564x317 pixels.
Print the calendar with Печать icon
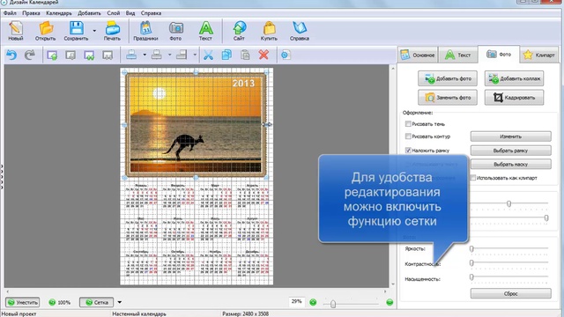112,31
